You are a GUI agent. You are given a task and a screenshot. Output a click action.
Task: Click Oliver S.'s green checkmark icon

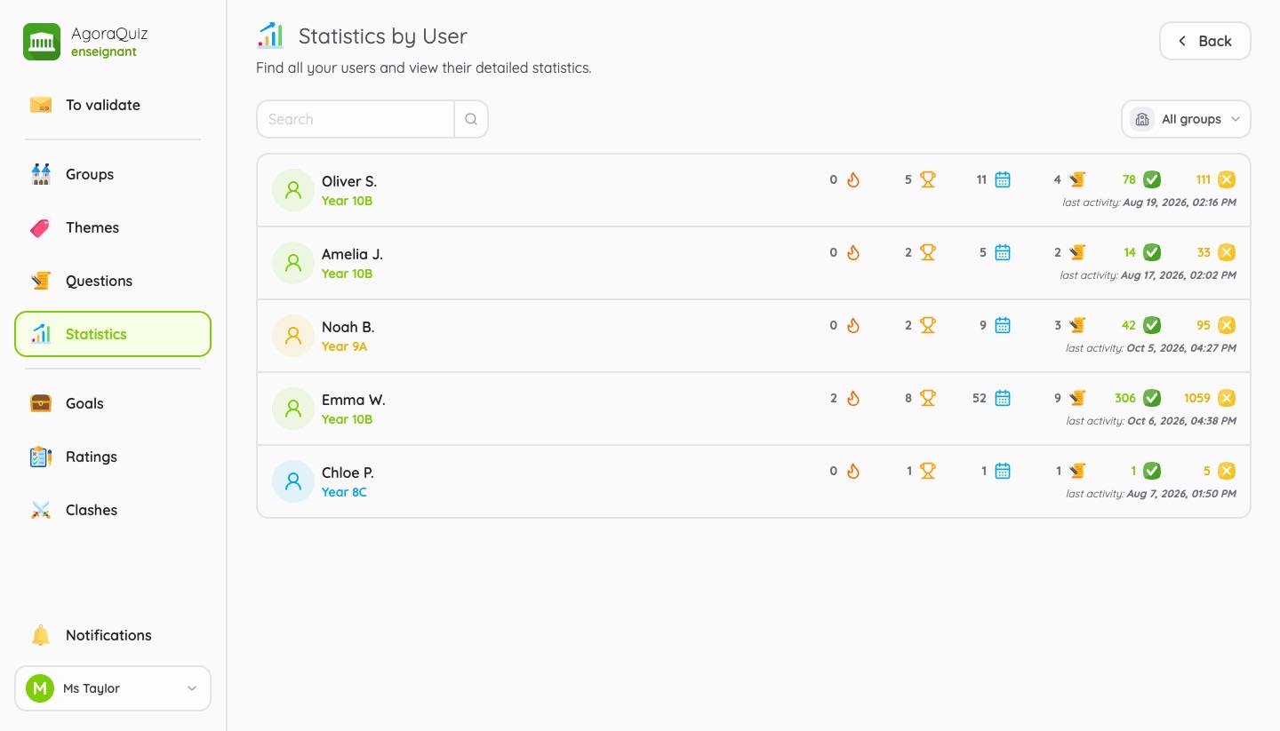click(x=1152, y=179)
